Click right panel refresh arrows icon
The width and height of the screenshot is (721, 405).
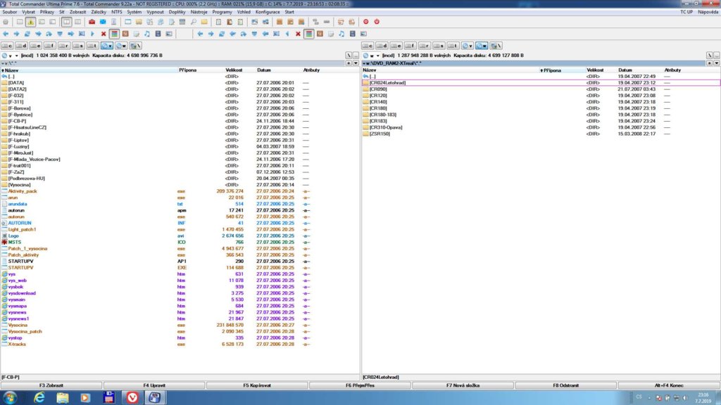222,34
